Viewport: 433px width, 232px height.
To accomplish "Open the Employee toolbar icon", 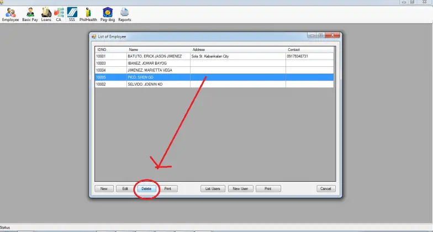I will tap(10, 14).
